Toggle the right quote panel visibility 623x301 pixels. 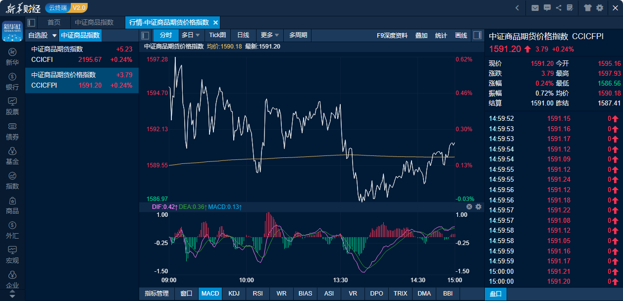[477, 35]
